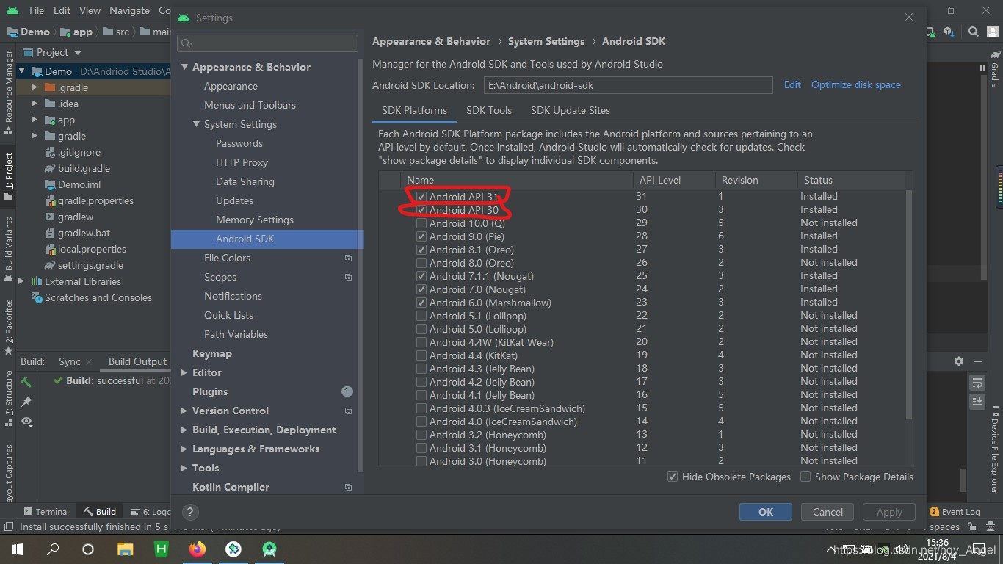Uncheck Android API 30 checkbox
The height and width of the screenshot is (564, 1003).
click(421, 210)
